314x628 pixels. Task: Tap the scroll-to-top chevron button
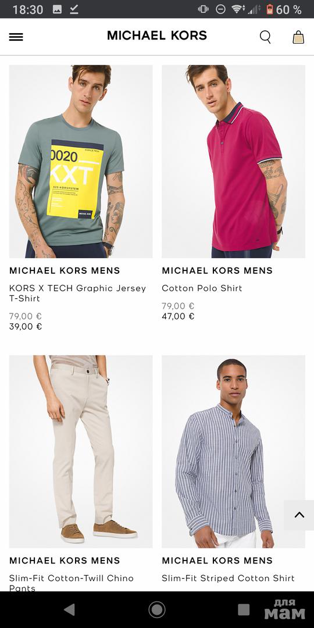tap(299, 515)
